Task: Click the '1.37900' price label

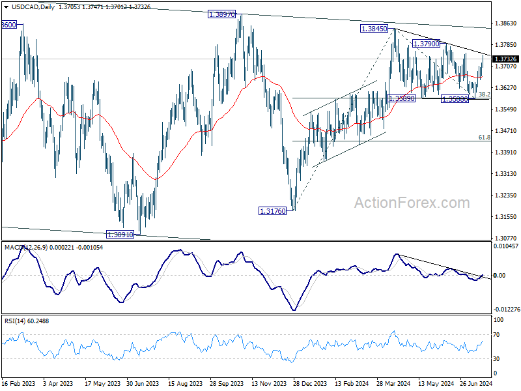Action: tap(426, 44)
